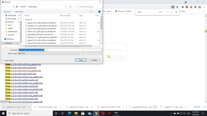Select OneDrive in the navigation pane
The height and width of the screenshot is (116, 207).
[10, 39]
